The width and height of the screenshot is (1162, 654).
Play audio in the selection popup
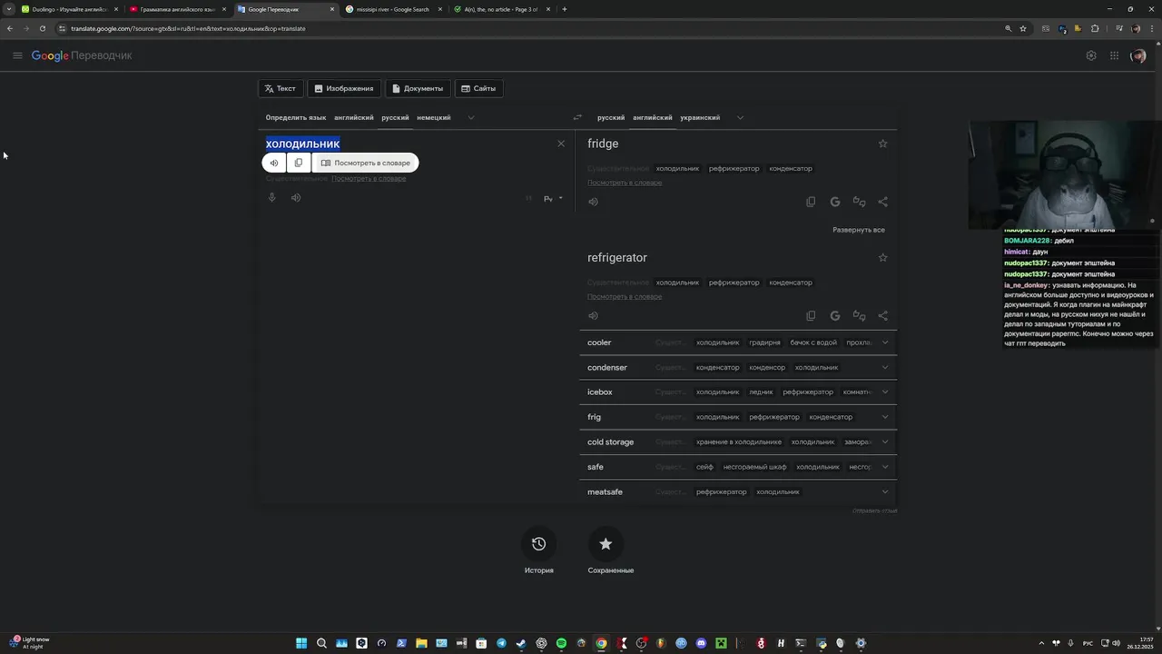coord(274,163)
